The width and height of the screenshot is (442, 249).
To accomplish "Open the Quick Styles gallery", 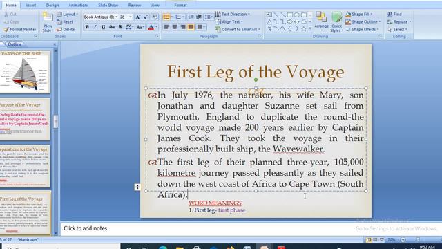I will point(336,22).
